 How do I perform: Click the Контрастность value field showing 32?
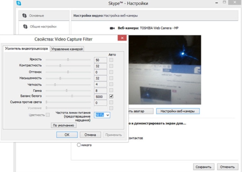coord(100,66)
